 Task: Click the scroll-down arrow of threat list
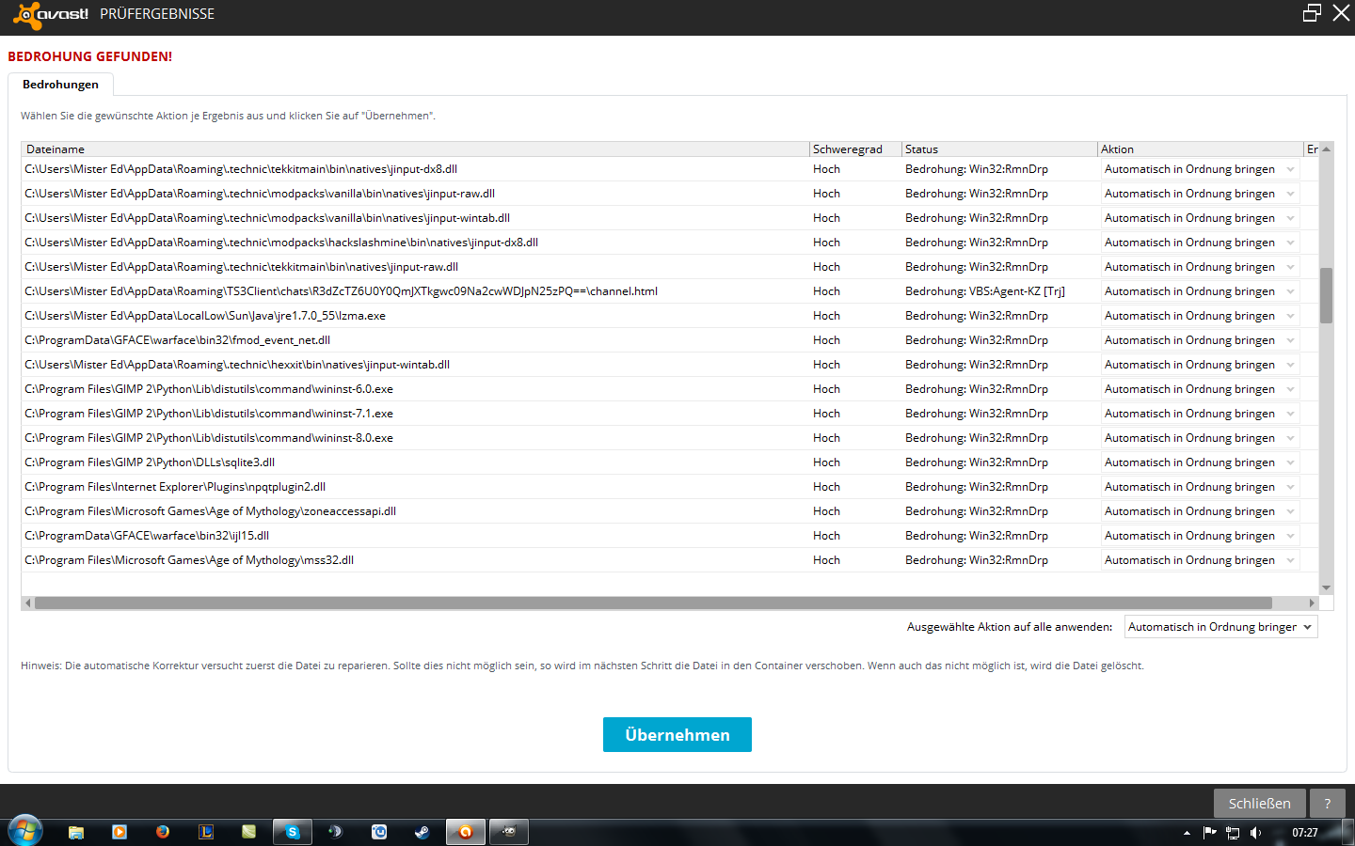tap(1326, 588)
